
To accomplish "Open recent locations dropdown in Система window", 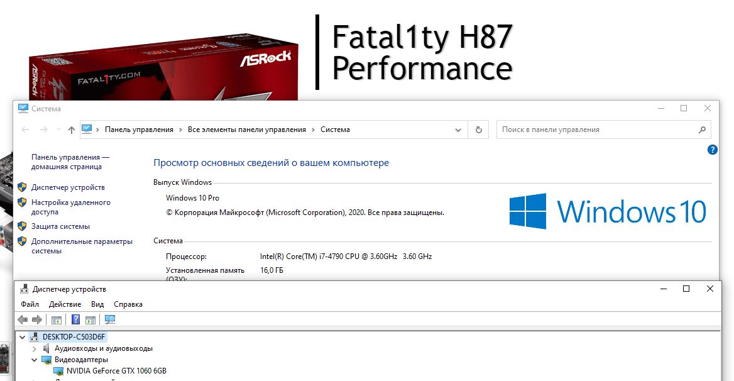I will [x=58, y=130].
